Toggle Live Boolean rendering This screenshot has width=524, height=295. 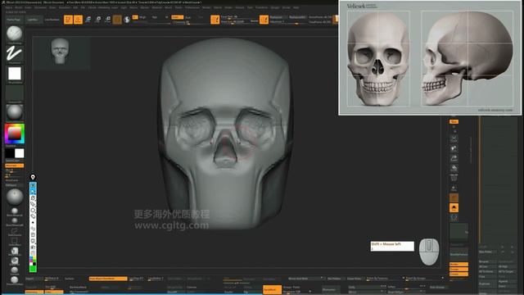click(52, 20)
